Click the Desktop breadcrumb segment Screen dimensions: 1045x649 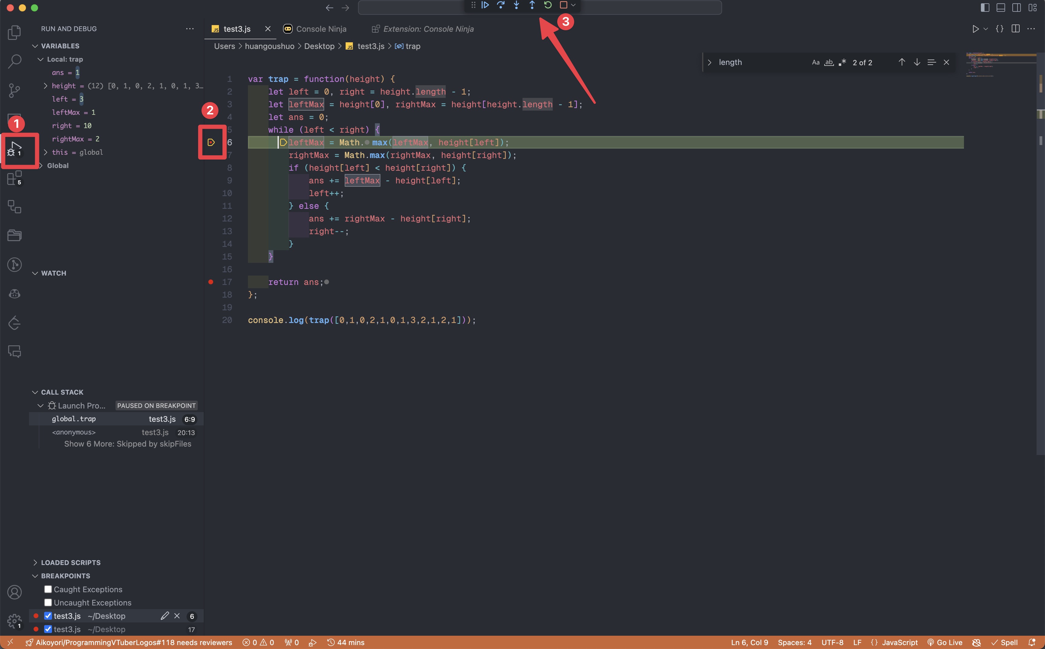tap(319, 46)
